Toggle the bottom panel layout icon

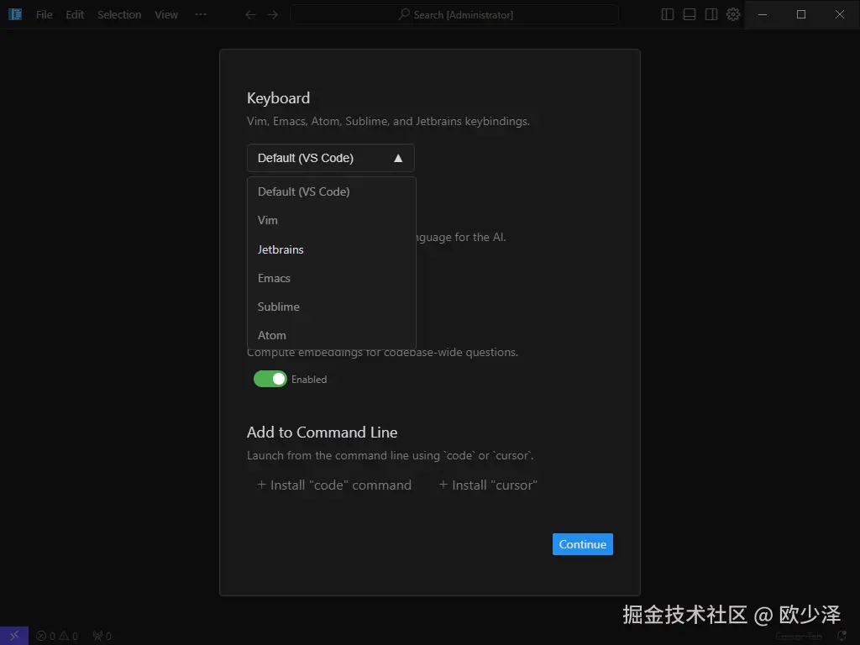tap(690, 15)
